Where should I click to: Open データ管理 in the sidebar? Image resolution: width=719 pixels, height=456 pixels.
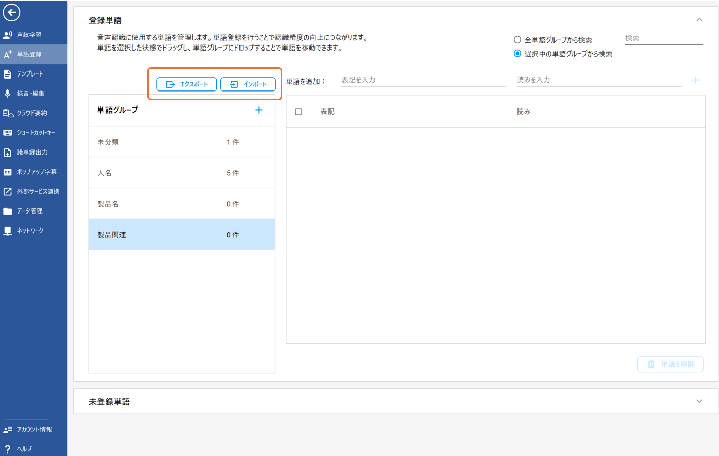[x=29, y=211]
